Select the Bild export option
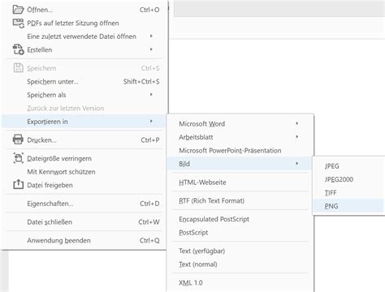 (x=240, y=164)
